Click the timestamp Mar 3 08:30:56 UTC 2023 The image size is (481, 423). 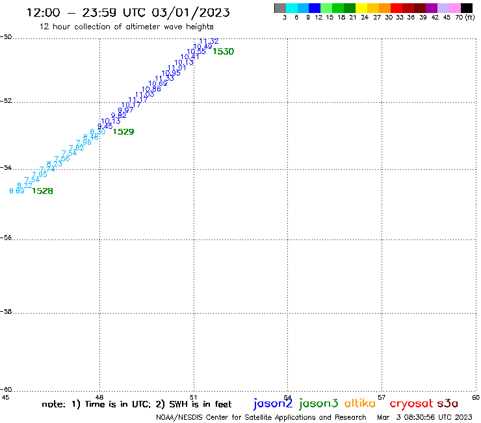pyautogui.click(x=424, y=417)
